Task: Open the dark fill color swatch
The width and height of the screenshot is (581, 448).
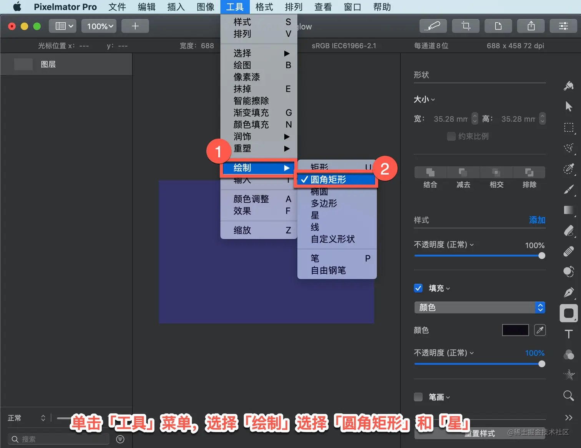Action: (x=515, y=330)
